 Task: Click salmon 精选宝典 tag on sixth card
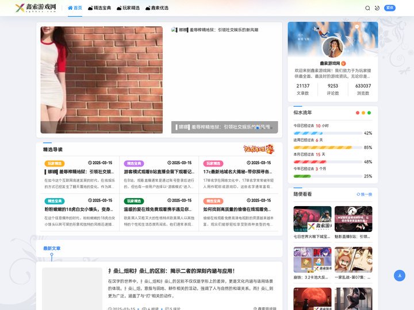click(x=213, y=201)
